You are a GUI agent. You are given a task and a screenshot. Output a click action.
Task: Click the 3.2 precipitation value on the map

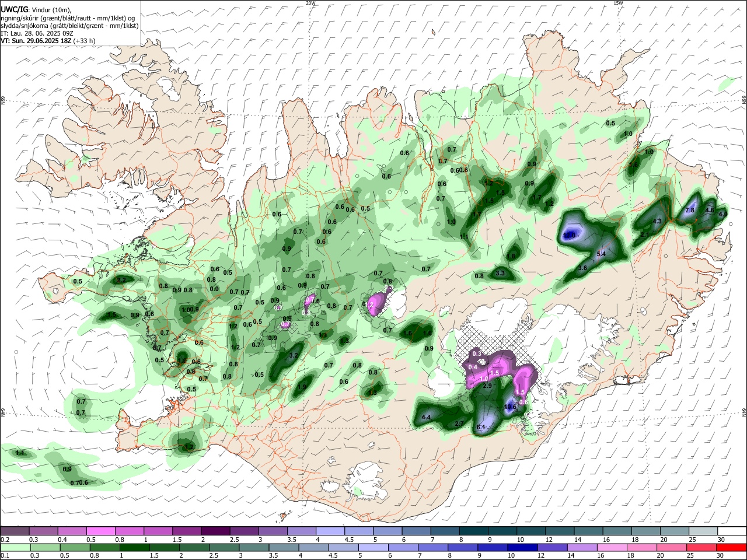pos(294,355)
